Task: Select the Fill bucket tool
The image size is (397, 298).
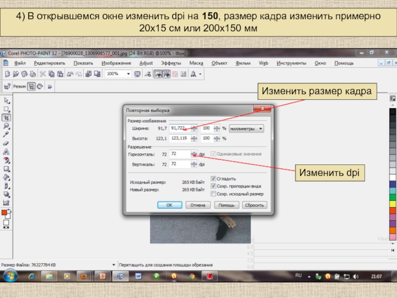Action: [x=7, y=177]
